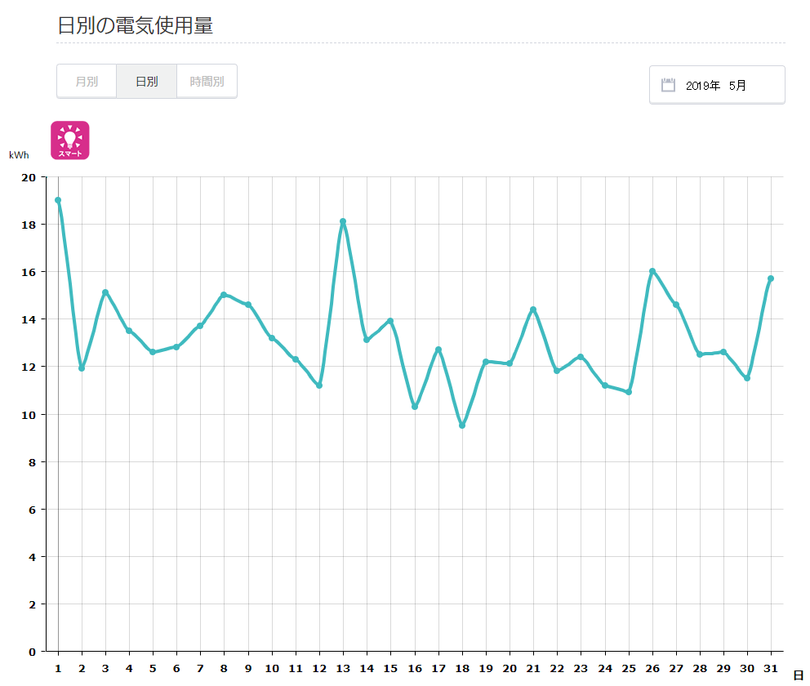Click the 日 unit label on x-axis
The image size is (810, 686).
tap(798, 675)
